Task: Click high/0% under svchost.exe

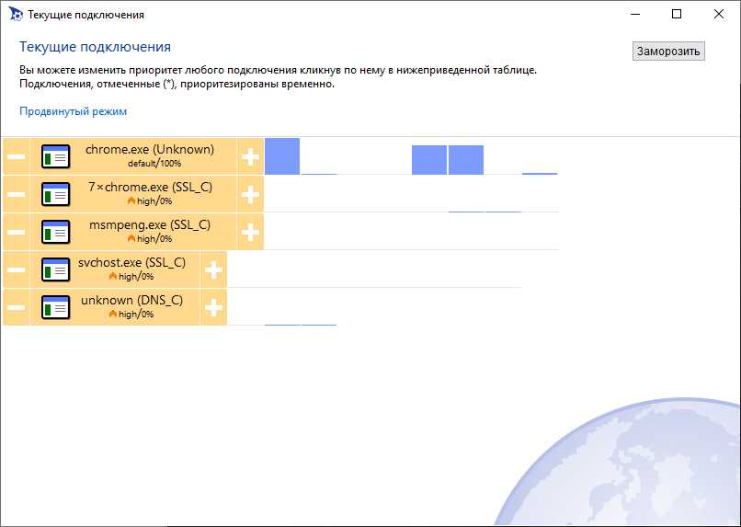Action: (131, 277)
